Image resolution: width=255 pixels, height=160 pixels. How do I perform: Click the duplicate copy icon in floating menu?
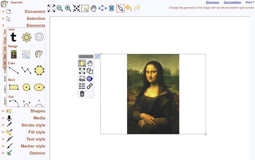click(90, 71)
